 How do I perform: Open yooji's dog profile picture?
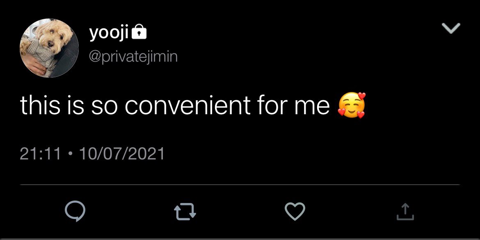(x=49, y=48)
